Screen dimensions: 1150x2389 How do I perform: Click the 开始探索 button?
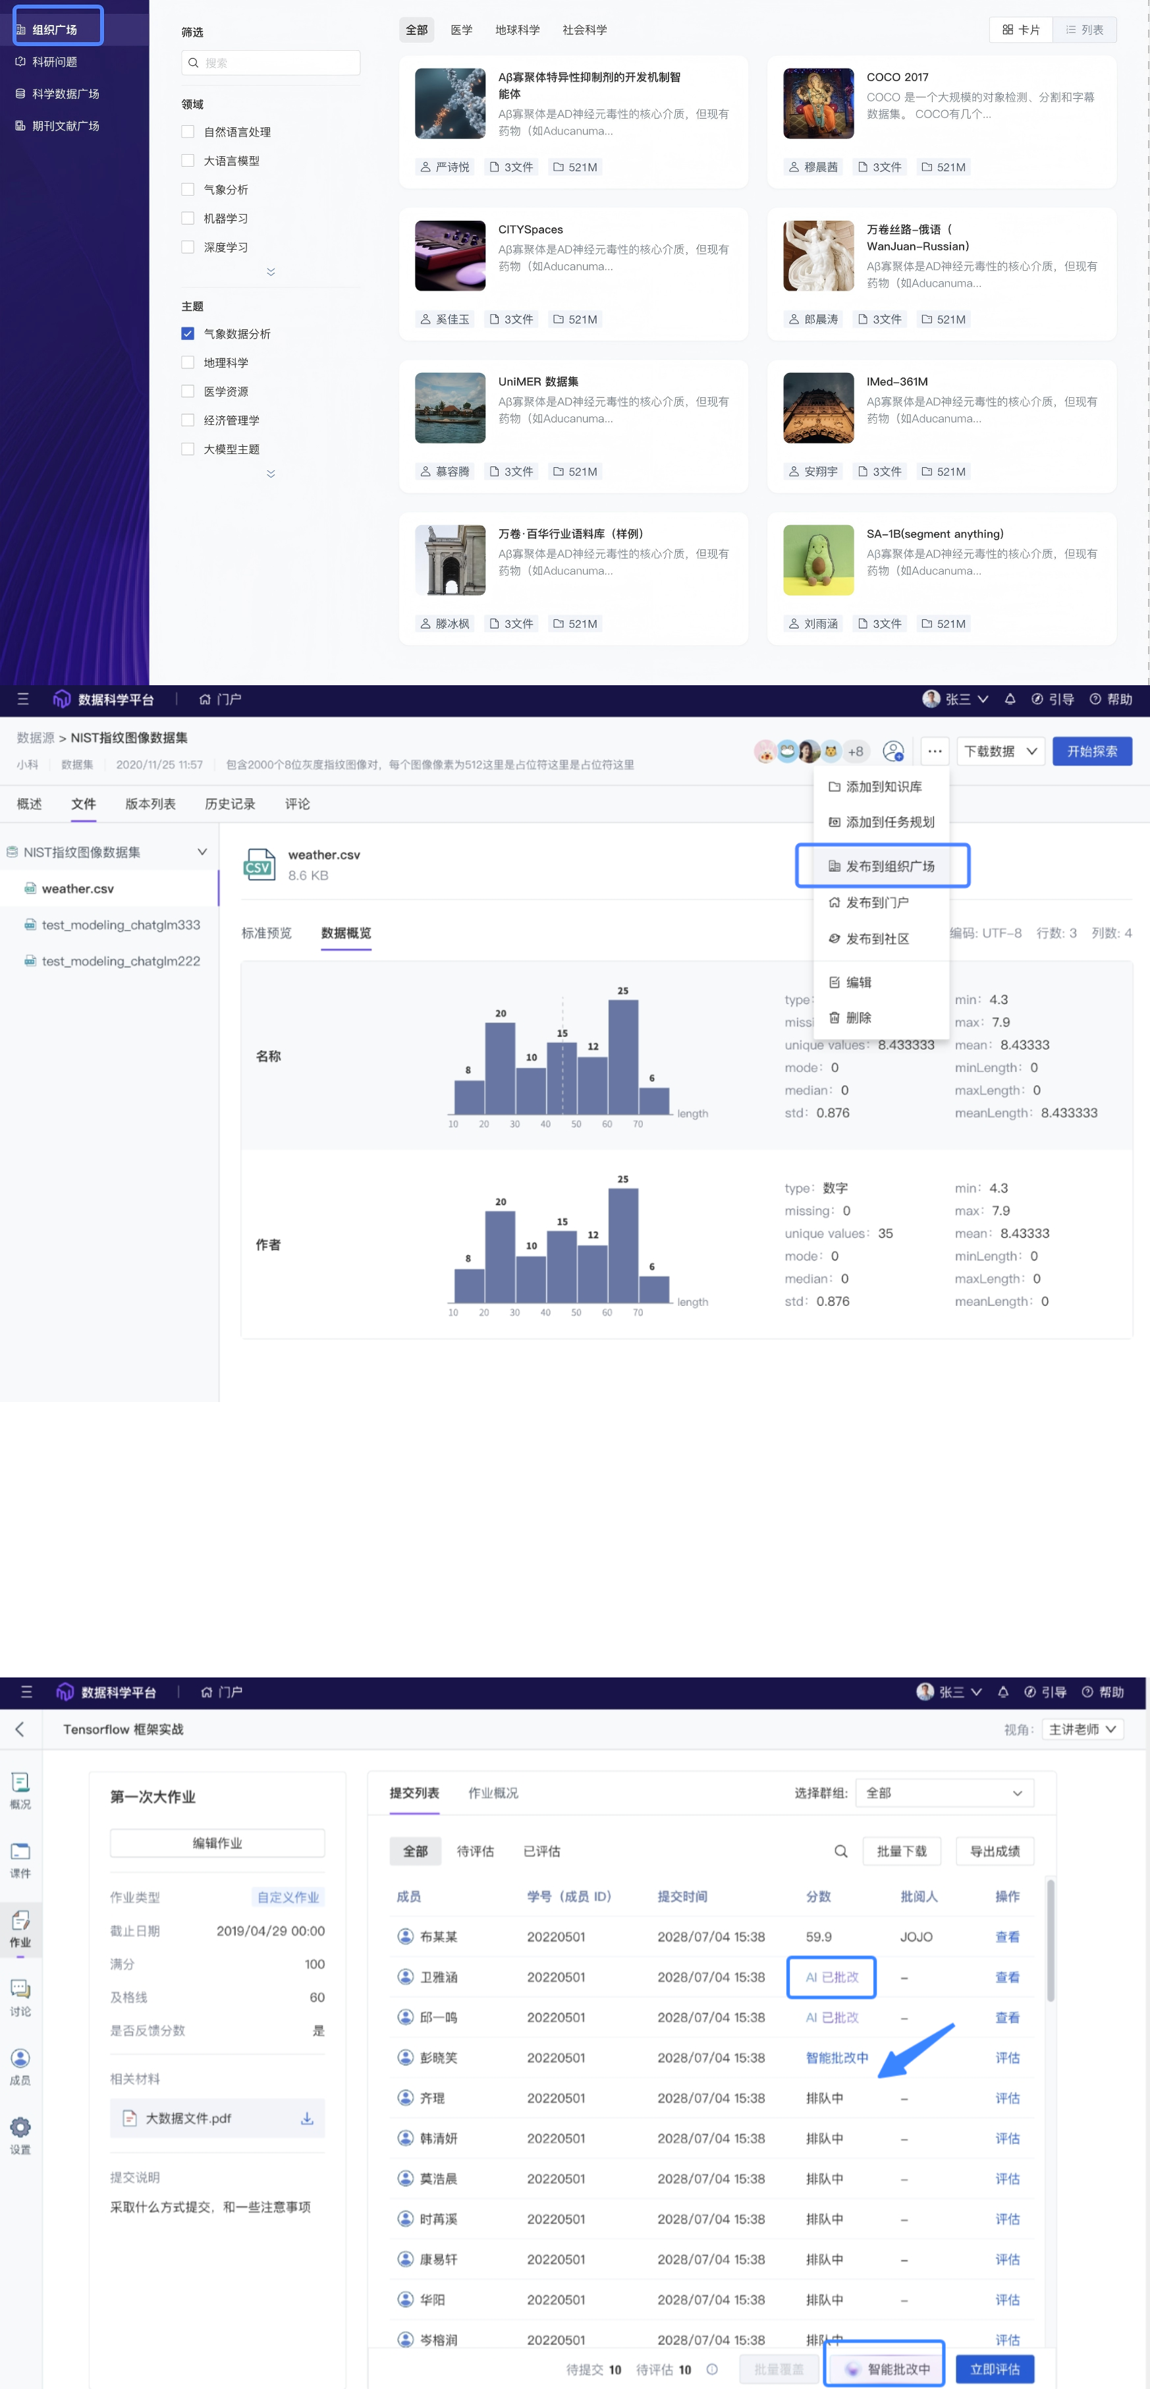(1091, 751)
